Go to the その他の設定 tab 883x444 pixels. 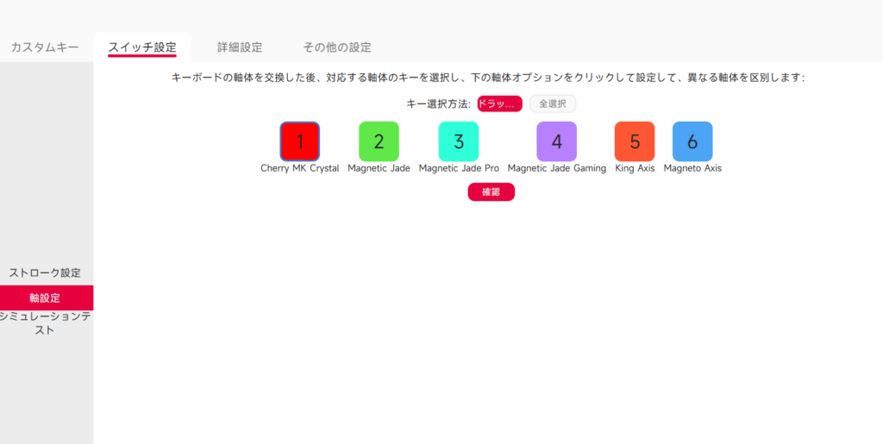pyautogui.click(x=337, y=47)
